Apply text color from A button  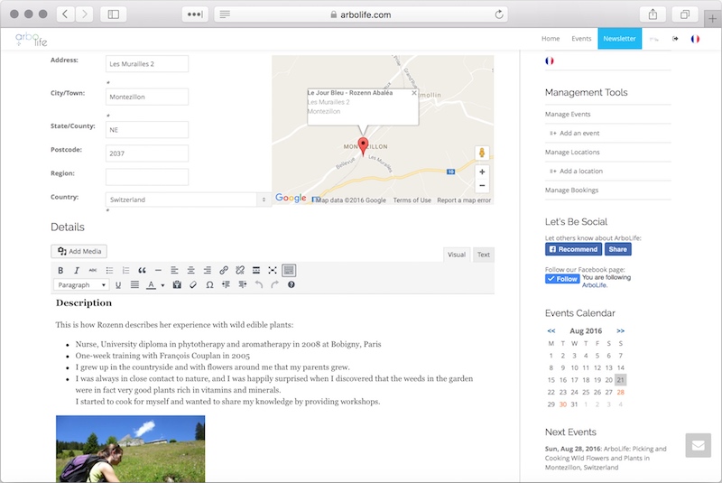tap(151, 285)
